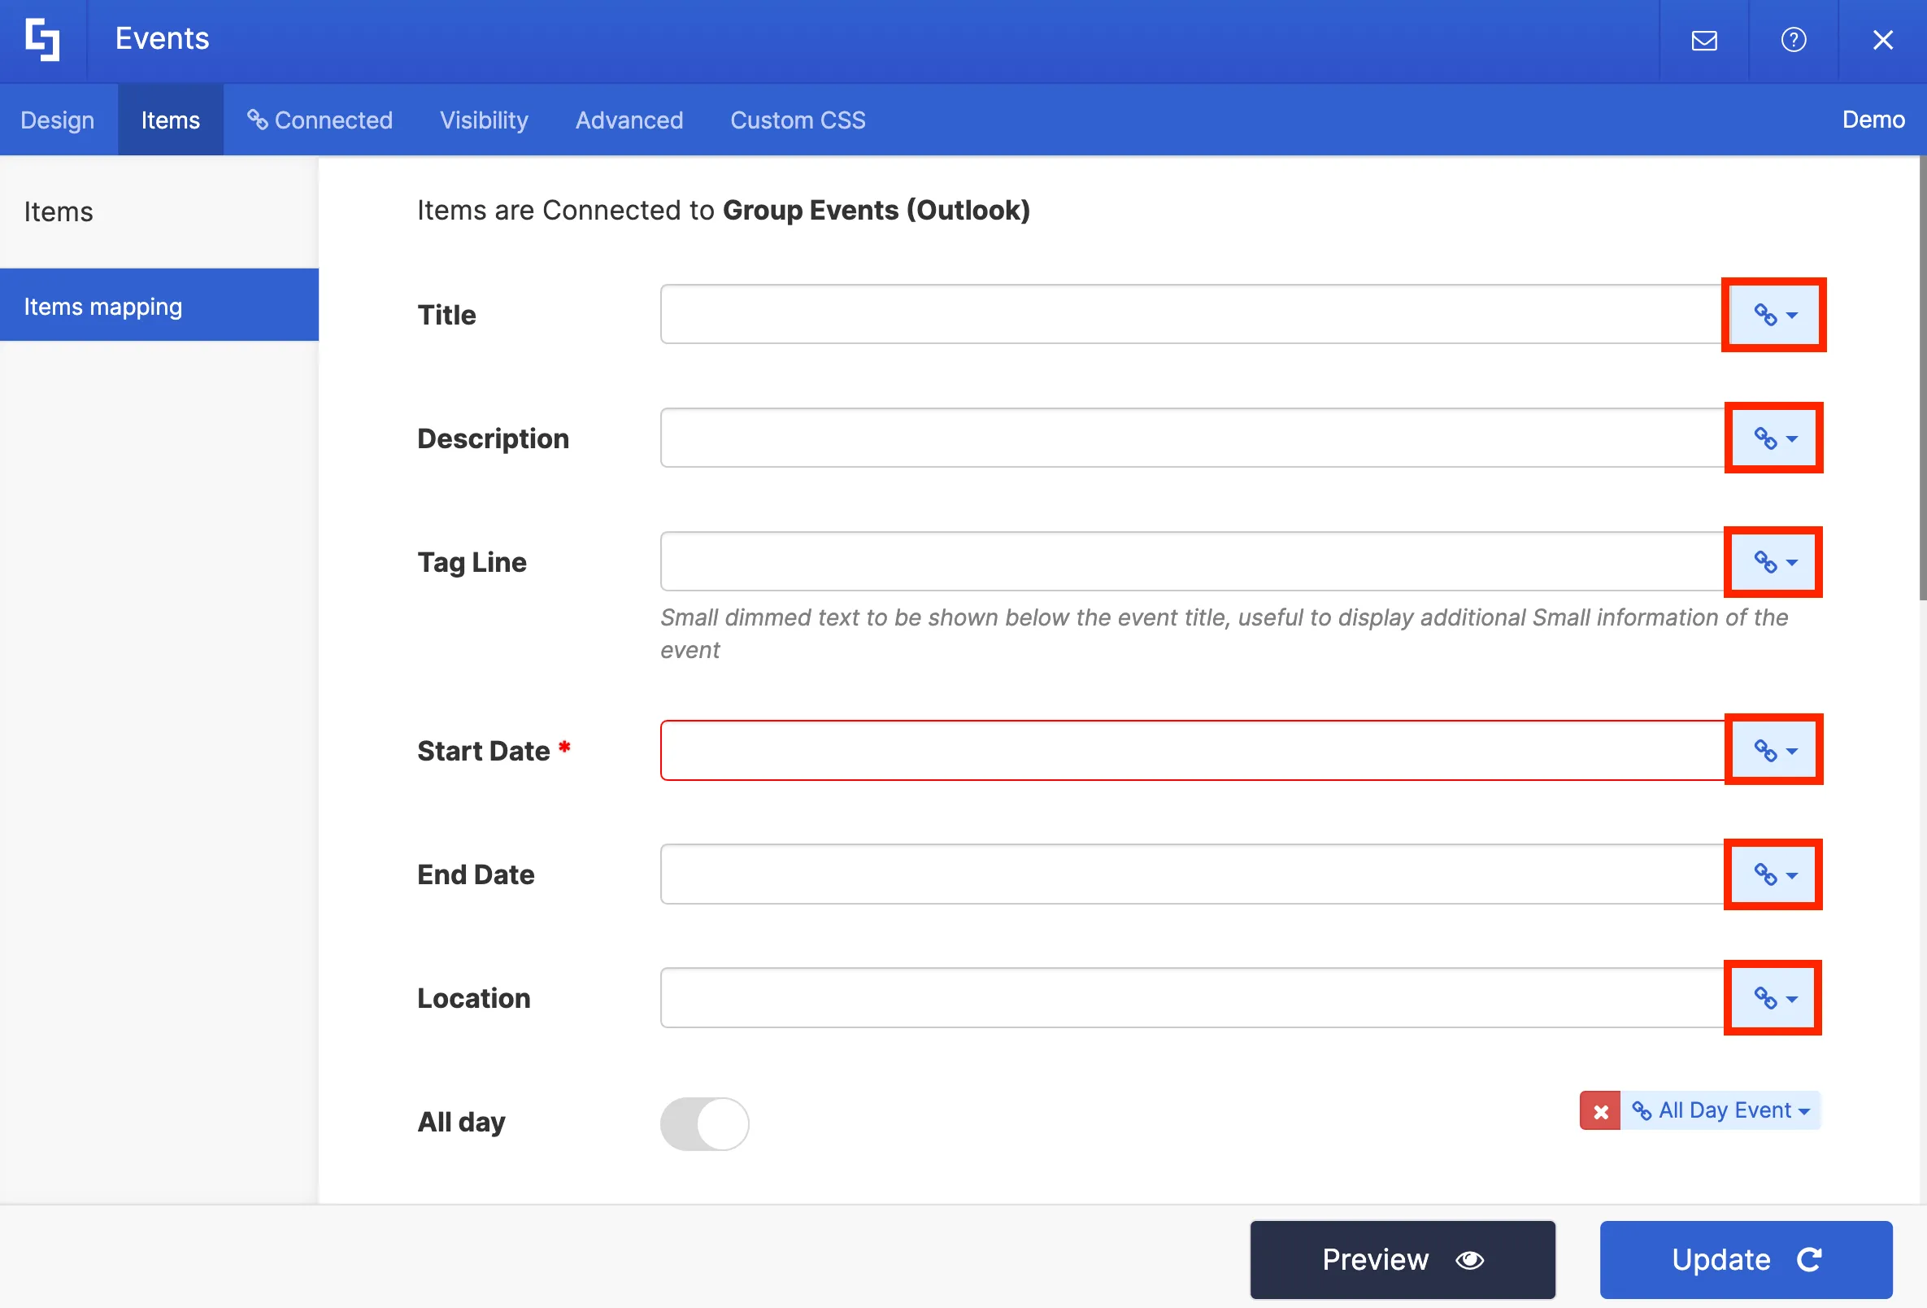Open the Tag Line connection dropdown
Screen dimensions: 1927x1308
(x=1773, y=561)
